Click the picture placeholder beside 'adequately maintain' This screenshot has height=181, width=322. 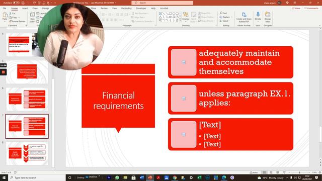click(x=184, y=62)
